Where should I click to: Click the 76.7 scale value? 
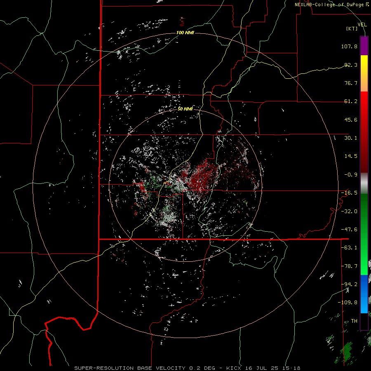pyautogui.click(x=351, y=83)
